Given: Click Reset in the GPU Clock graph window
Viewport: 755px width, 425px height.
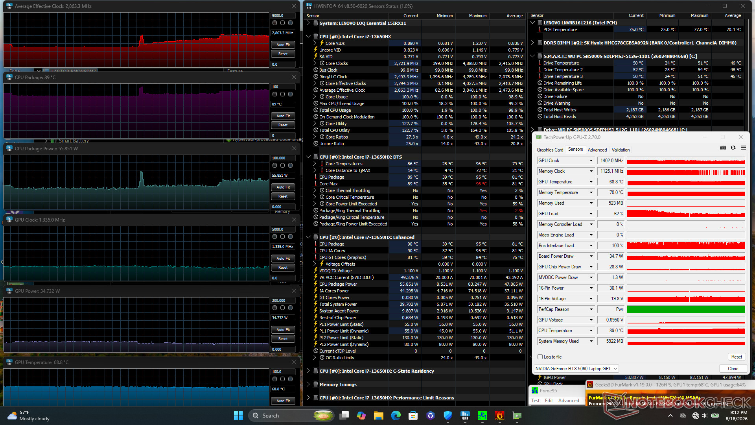Looking at the screenshot, I should [x=283, y=268].
